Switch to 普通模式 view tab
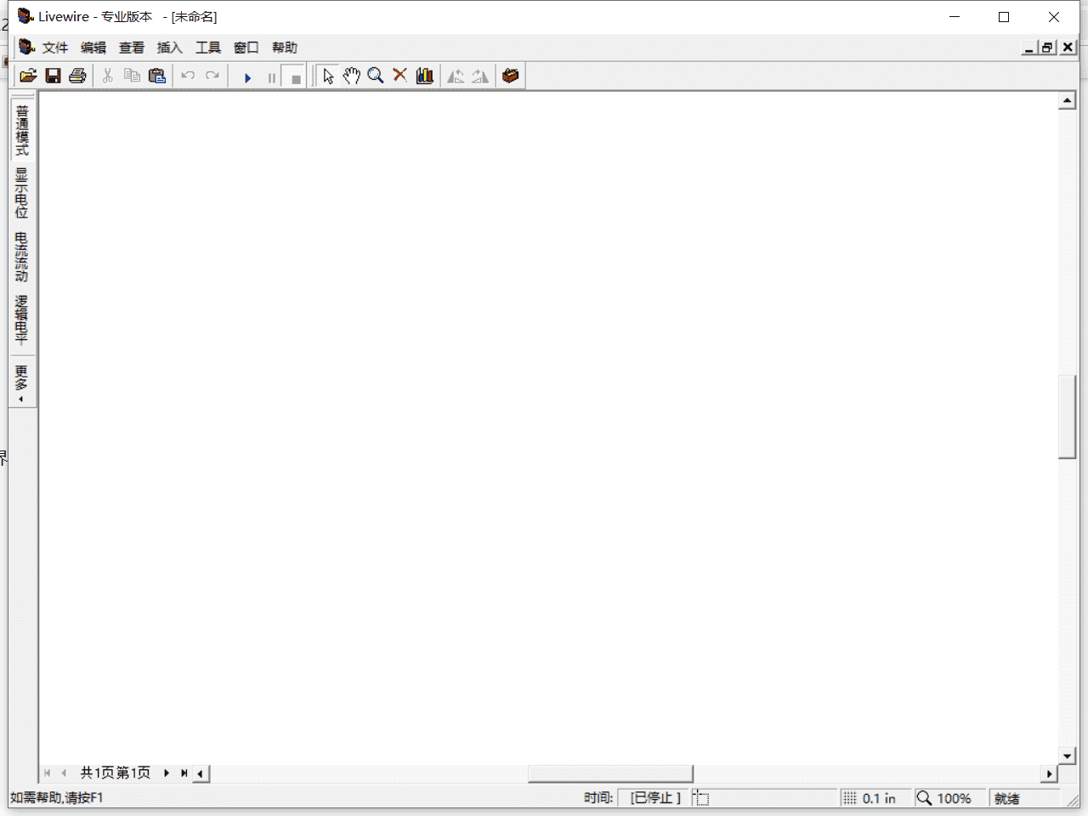Viewport: 1088px width, 816px height. 22,130
